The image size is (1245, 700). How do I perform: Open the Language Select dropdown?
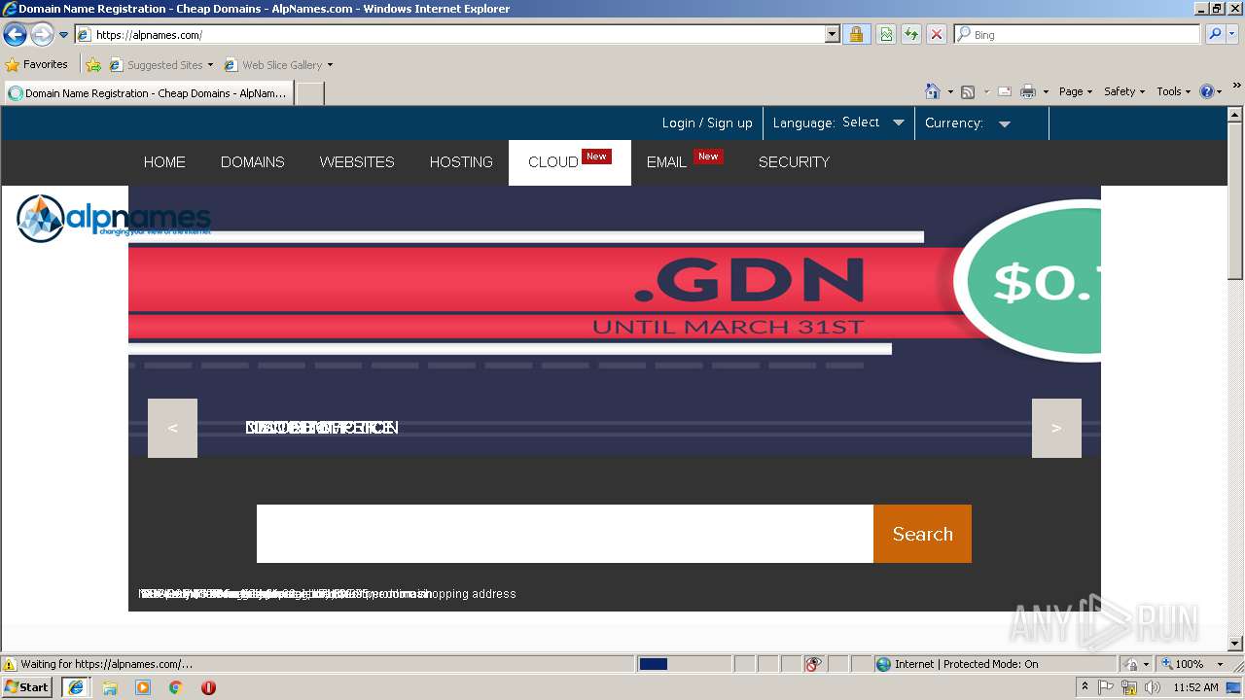click(872, 122)
